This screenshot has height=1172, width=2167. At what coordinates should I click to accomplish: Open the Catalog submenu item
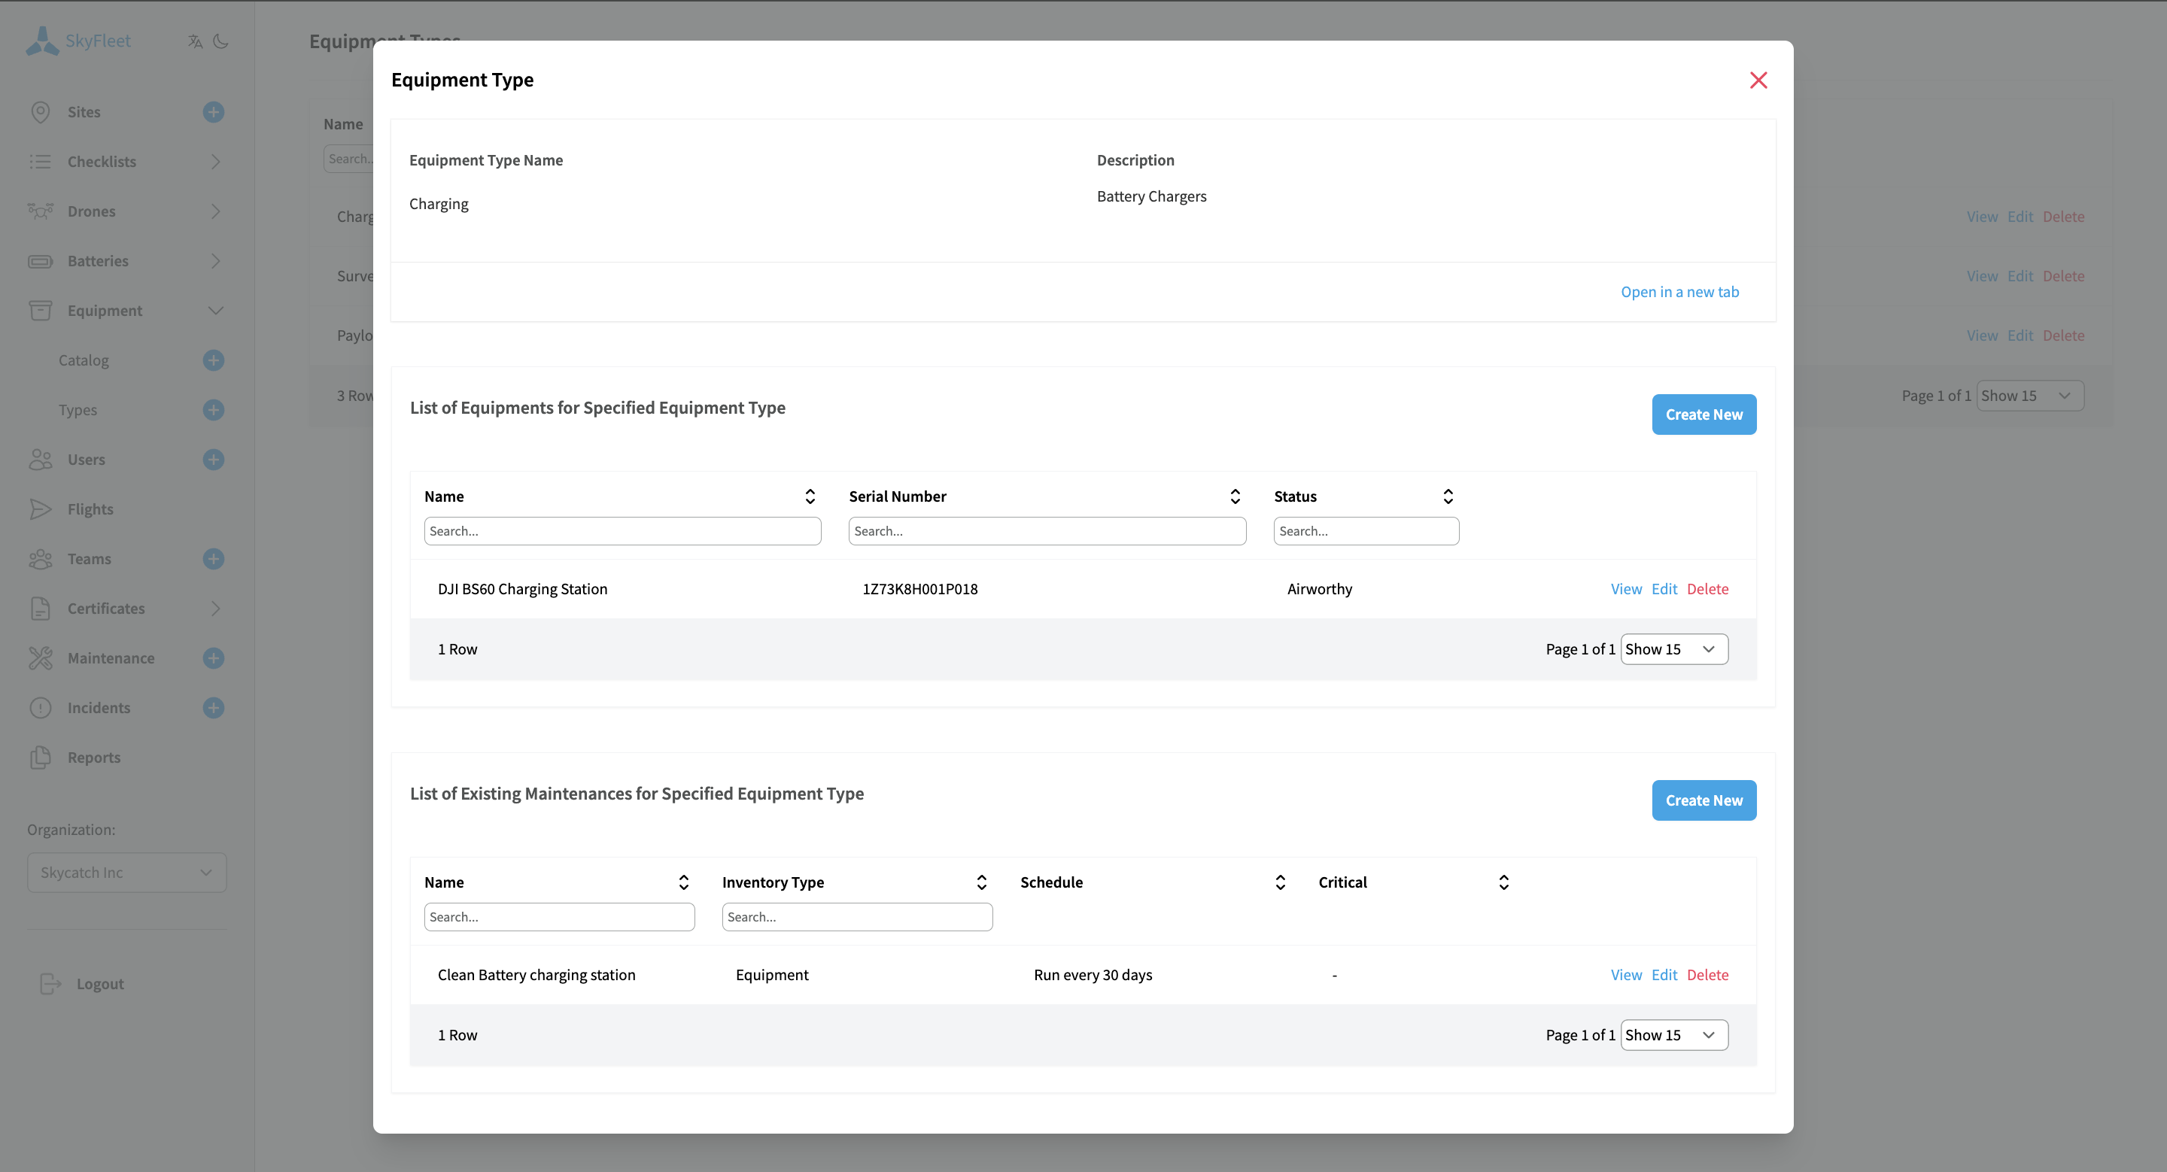[84, 360]
